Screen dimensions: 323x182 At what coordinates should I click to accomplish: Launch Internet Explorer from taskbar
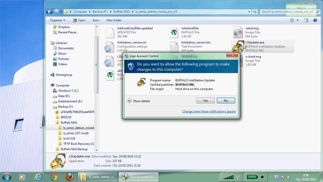pyautogui.click(x=38, y=177)
